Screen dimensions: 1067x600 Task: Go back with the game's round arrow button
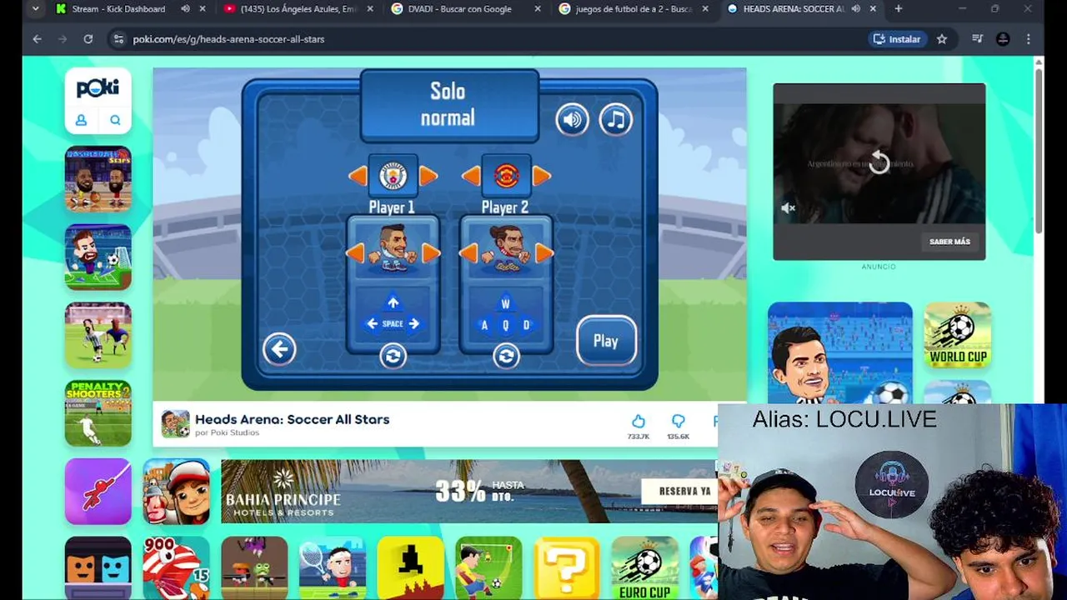tap(279, 348)
